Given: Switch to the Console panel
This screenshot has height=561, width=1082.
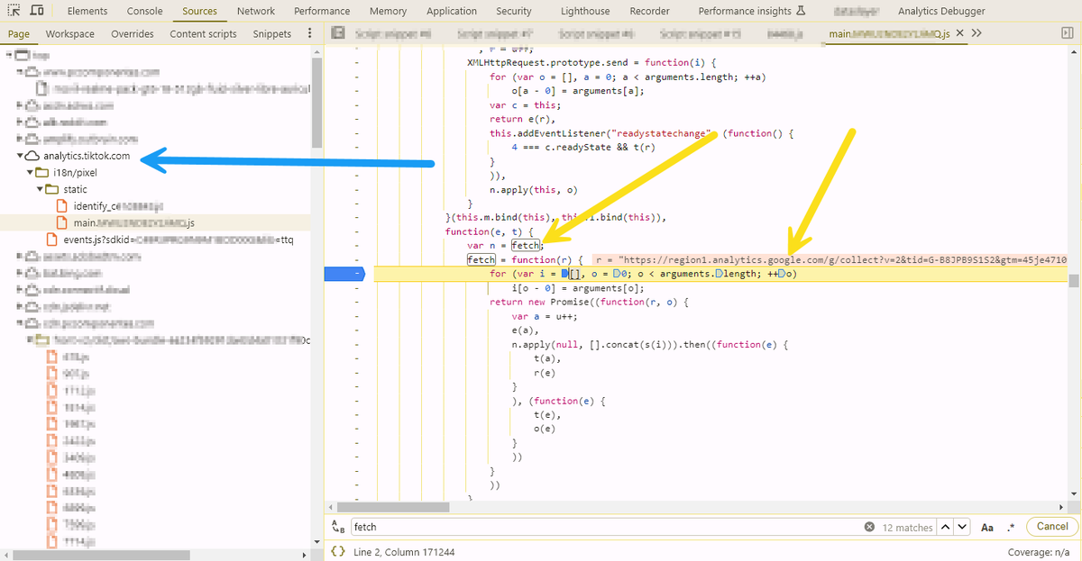Looking at the screenshot, I should point(144,11).
